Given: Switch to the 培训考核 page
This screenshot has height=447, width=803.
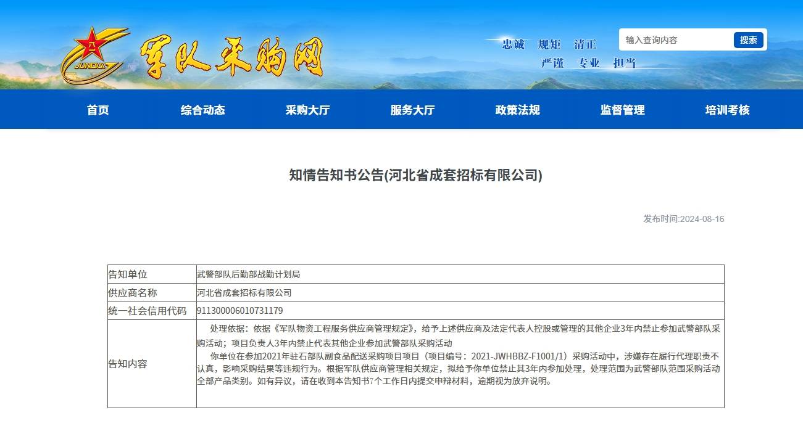Looking at the screenshot, I should pos(727,110).
